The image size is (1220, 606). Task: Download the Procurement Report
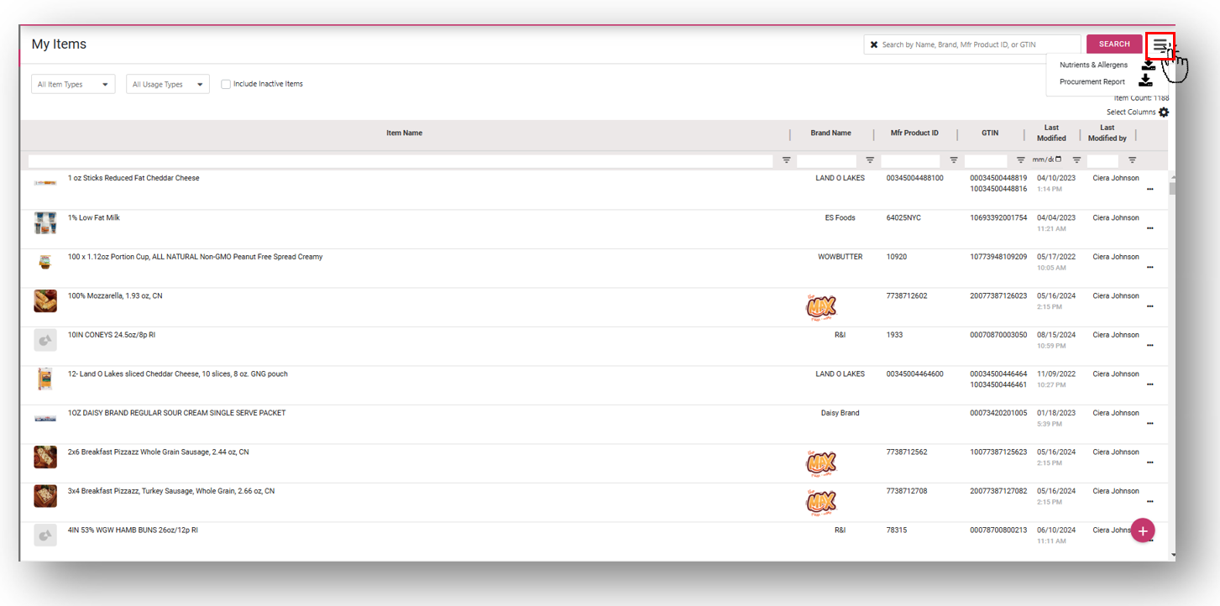1145,81
